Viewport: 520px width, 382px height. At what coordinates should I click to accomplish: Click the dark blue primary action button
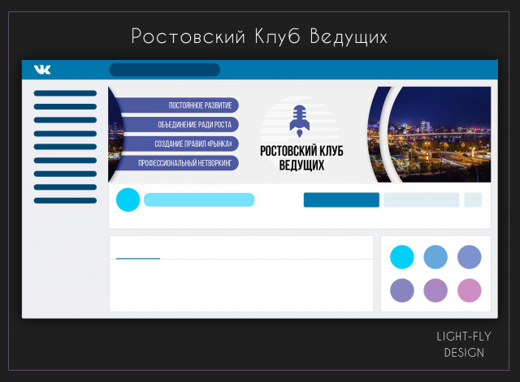click(x=341, y=200)
